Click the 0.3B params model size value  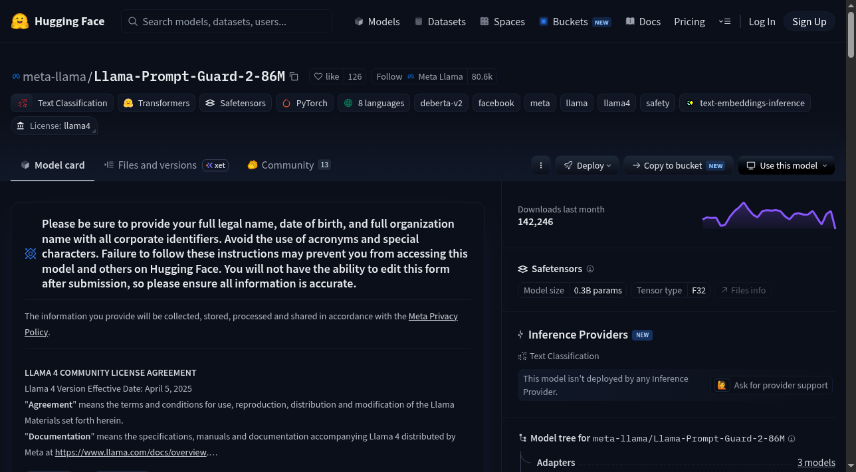tap(598, 290)
